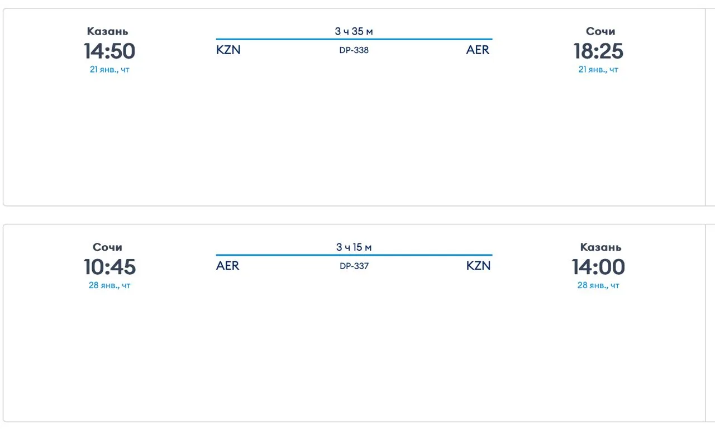Select the 10:45 departure time
This screenshot has height=431, width=715.
pos(109,267)
